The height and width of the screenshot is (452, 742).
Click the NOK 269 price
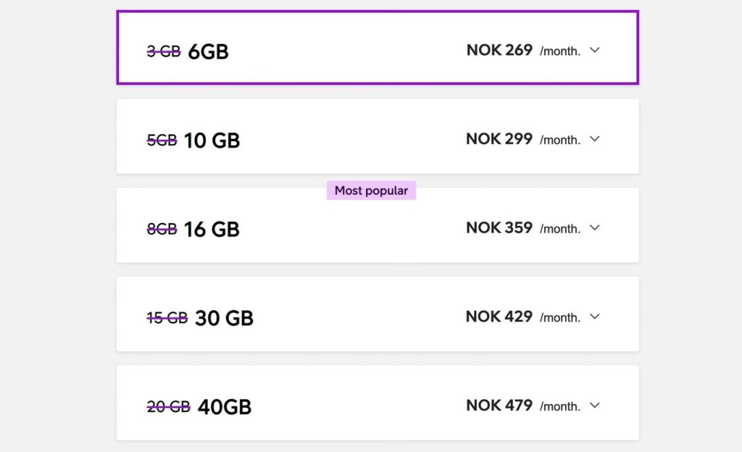point(499,50)
